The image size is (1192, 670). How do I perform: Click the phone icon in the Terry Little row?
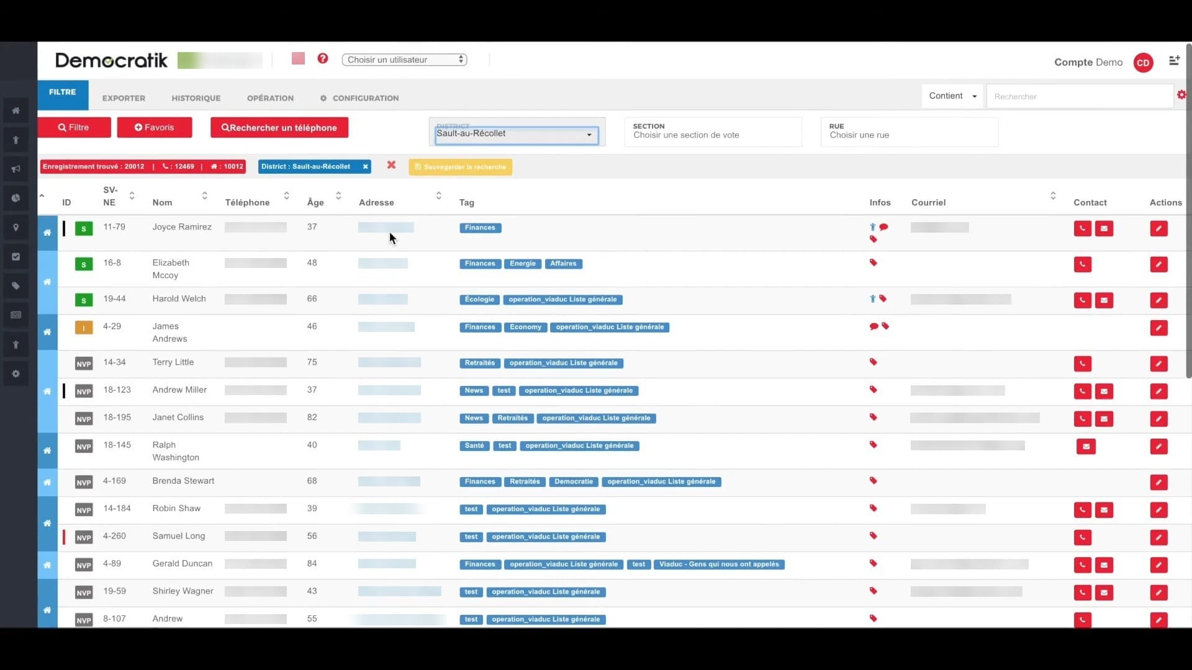point(1083,364)
